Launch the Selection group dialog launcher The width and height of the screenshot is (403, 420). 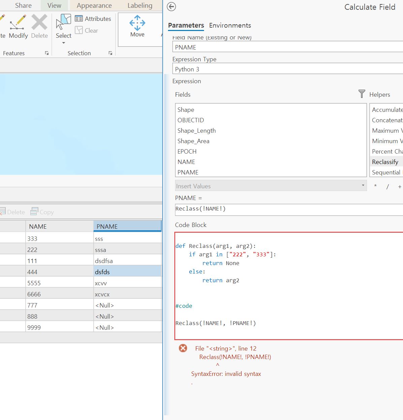coord(110,53)
